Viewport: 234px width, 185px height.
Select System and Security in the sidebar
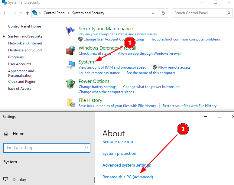tap(25, 36)
